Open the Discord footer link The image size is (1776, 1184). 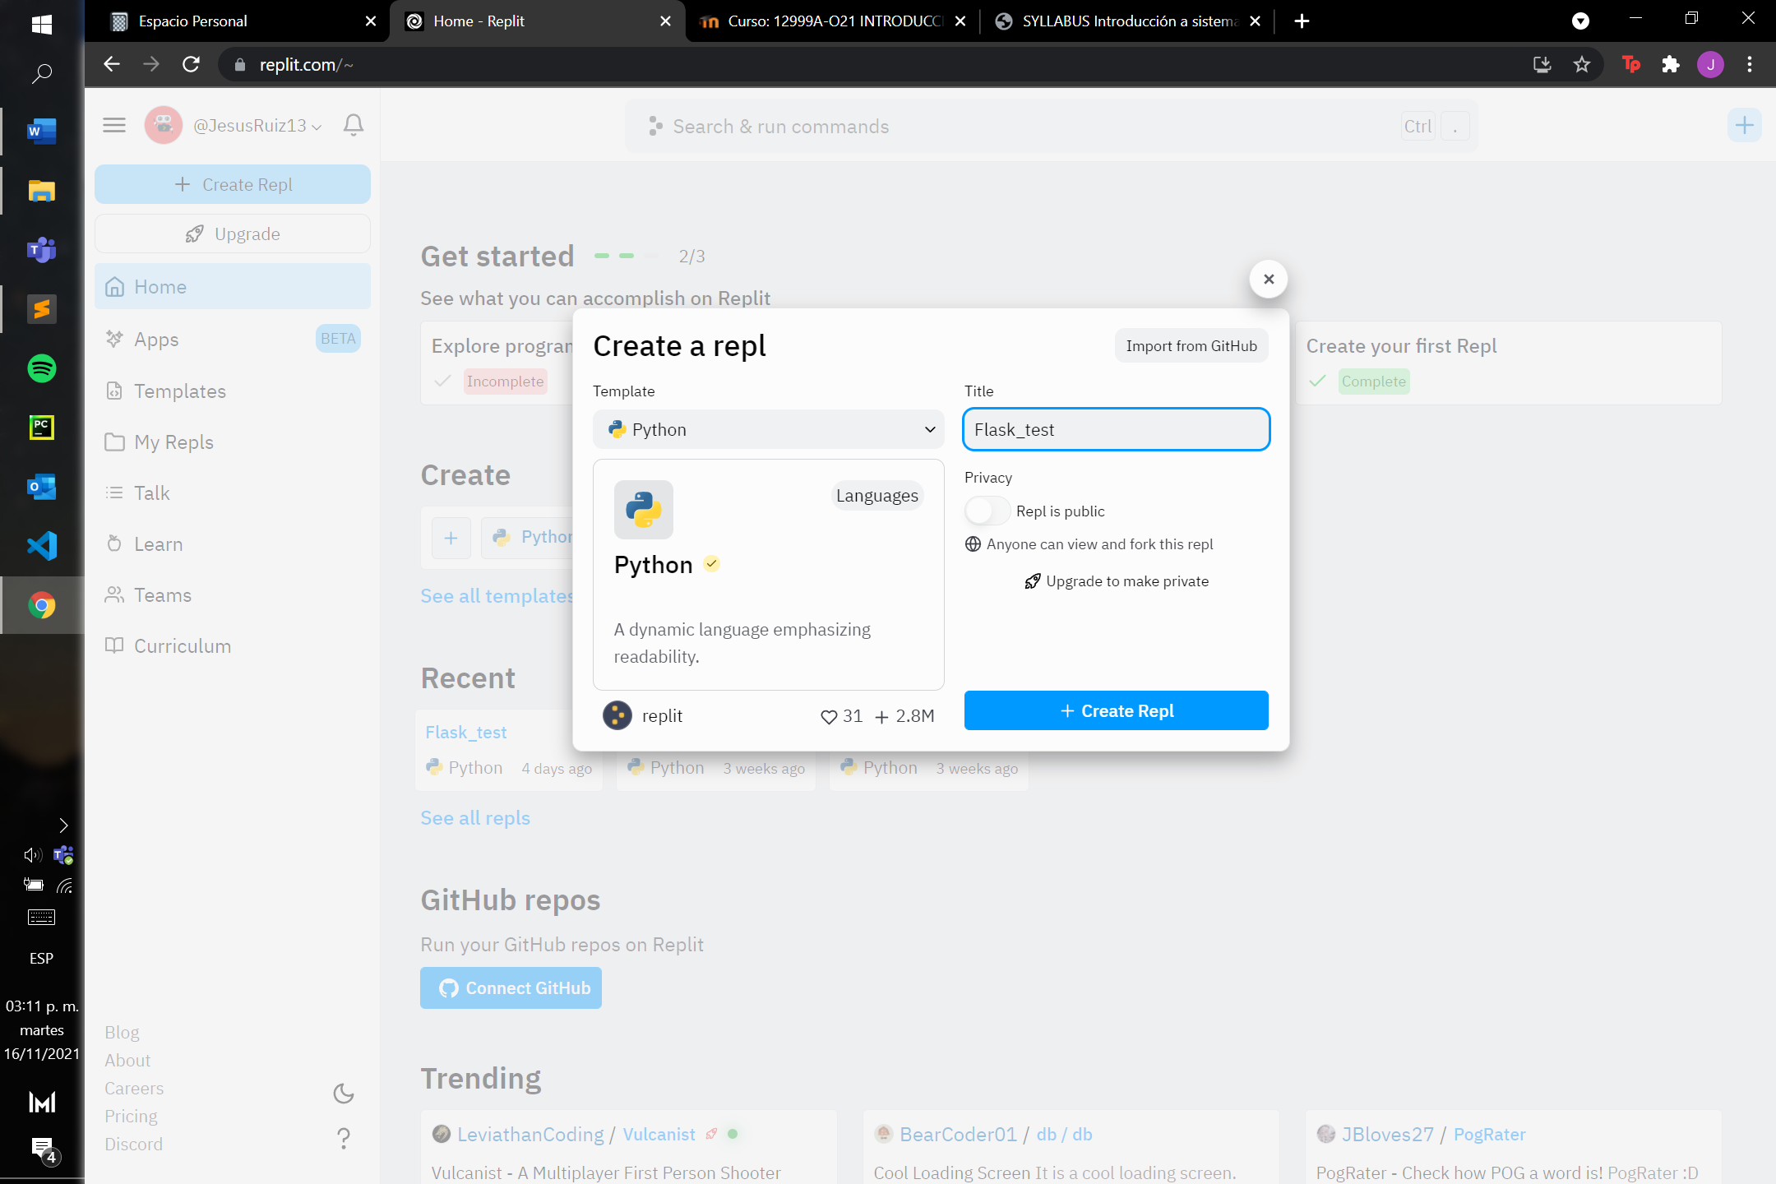133,1144
